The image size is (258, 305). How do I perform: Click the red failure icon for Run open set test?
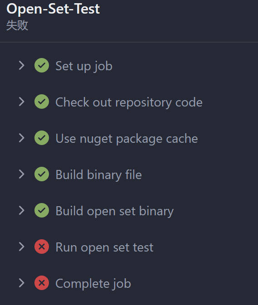tap(42, 247)
